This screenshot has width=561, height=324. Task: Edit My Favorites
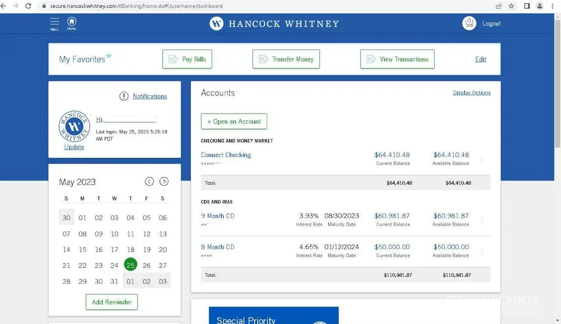coord(481,59)
